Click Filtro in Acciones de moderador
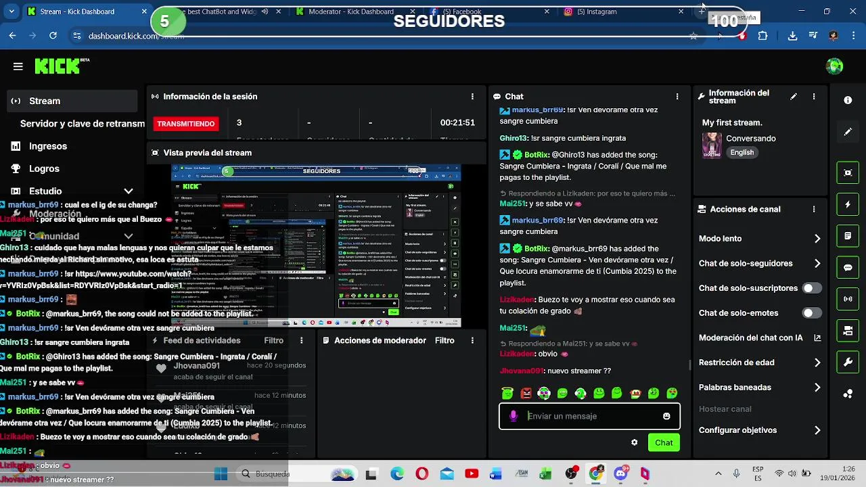Image resolution: width=866 pixels, height=487 pixels. point(445,341)
